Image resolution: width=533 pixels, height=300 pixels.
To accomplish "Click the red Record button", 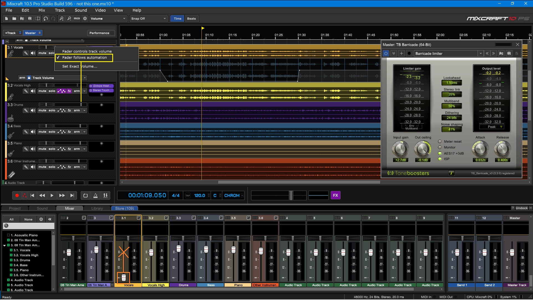I will [x=17, y=195].
